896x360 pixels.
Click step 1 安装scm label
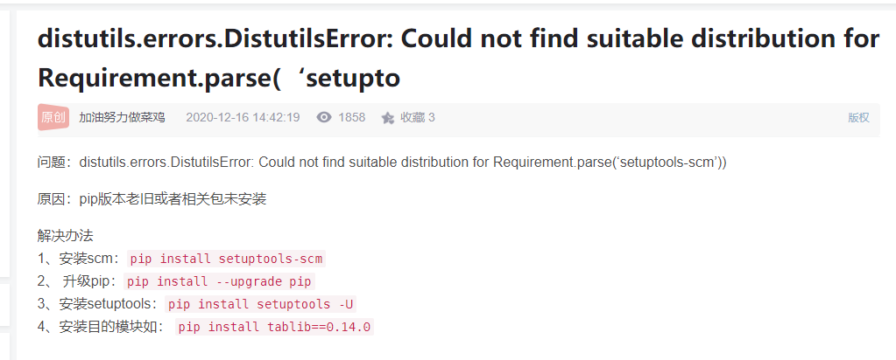(x=80, y=259)
